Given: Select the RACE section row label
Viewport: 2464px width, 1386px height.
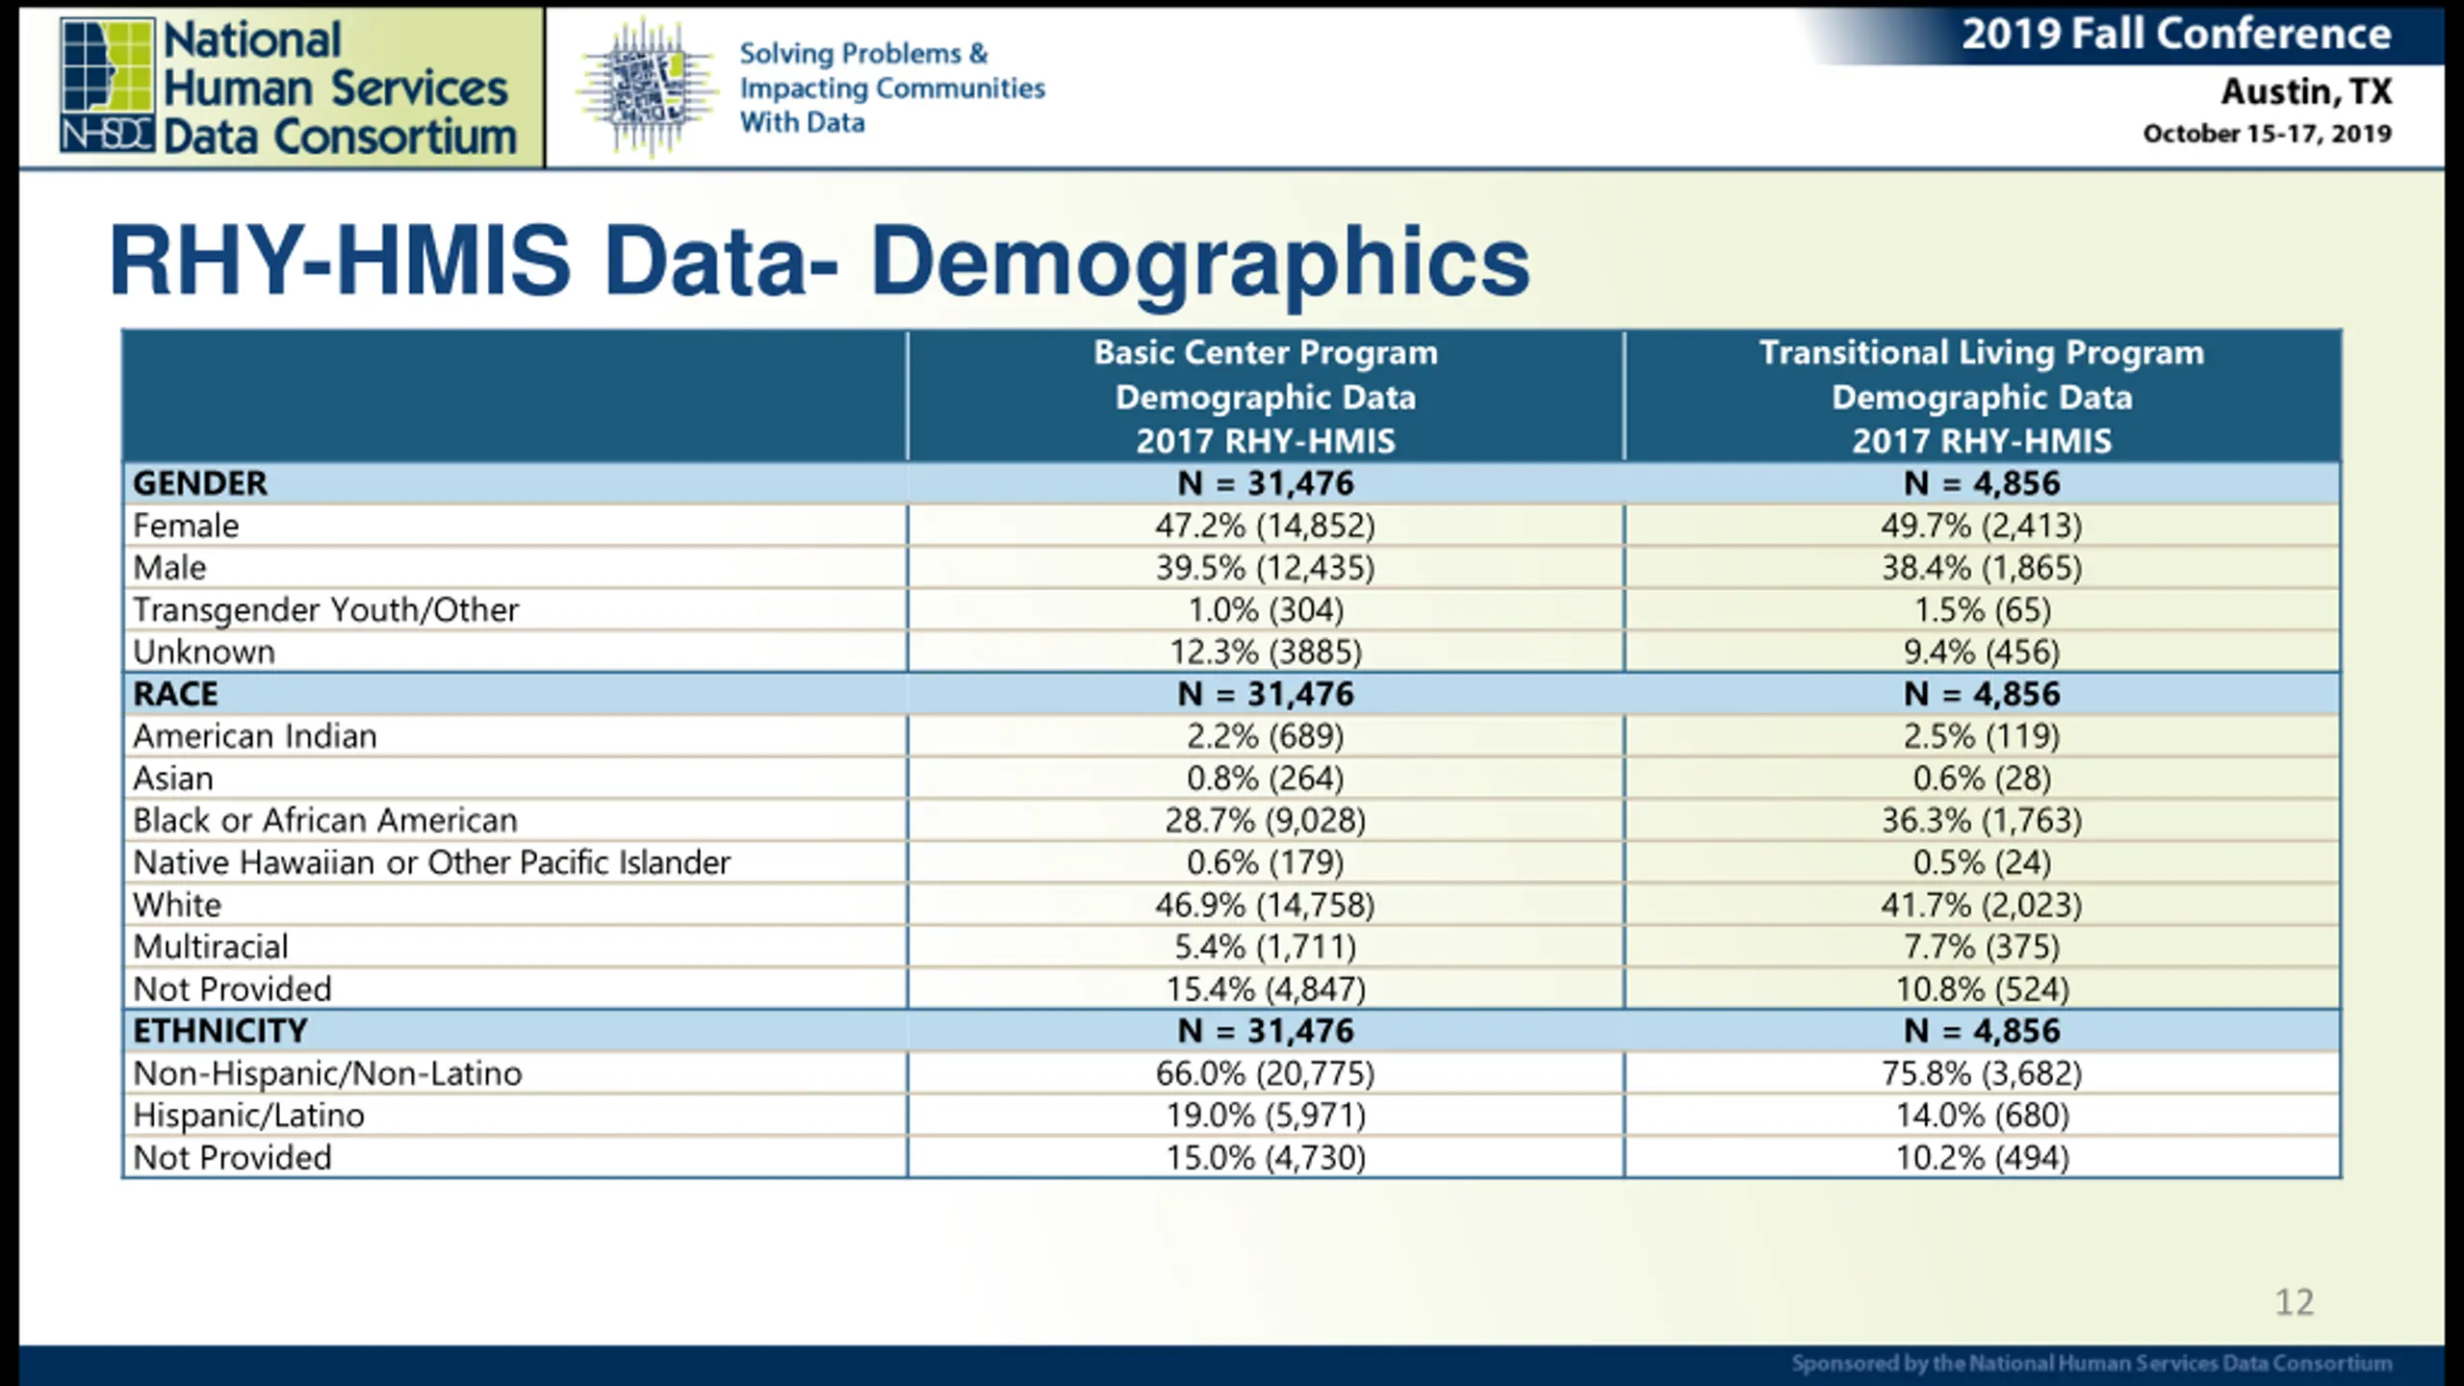Looking at the screenshot, I should pyautogui.click(x=175, y=694).
